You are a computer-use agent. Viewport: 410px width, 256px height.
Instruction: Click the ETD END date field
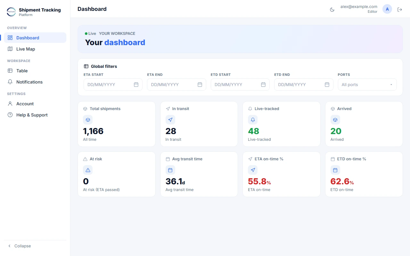[x=304, y=84]
